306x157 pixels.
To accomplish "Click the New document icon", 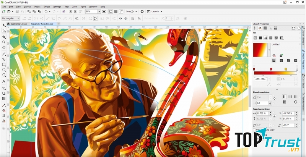I will click(3, 11).
